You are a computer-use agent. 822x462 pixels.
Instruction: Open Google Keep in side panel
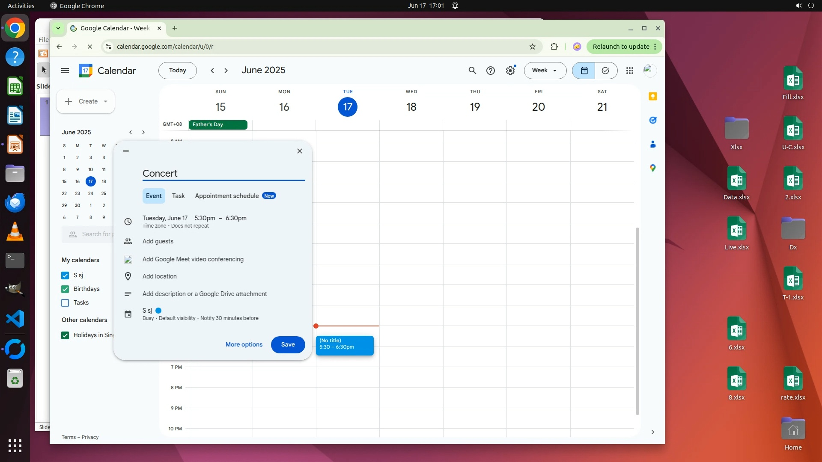point(652,96)
